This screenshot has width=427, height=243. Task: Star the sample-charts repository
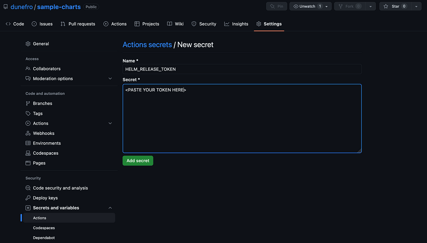coord(395,6)
